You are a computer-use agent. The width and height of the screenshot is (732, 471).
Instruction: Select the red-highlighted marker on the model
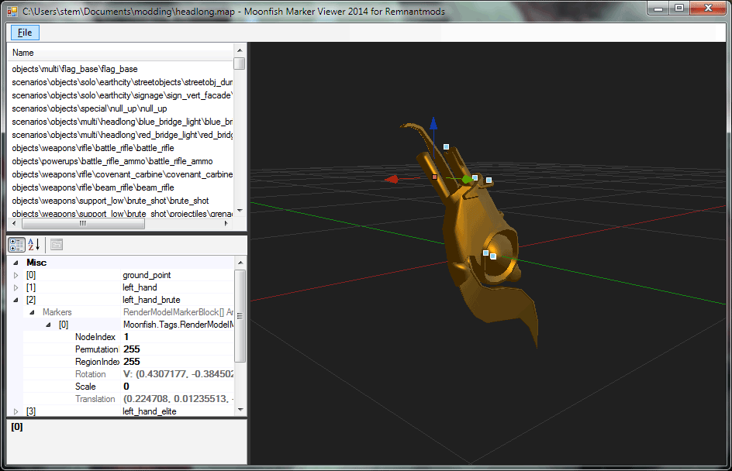pos(435,177)
